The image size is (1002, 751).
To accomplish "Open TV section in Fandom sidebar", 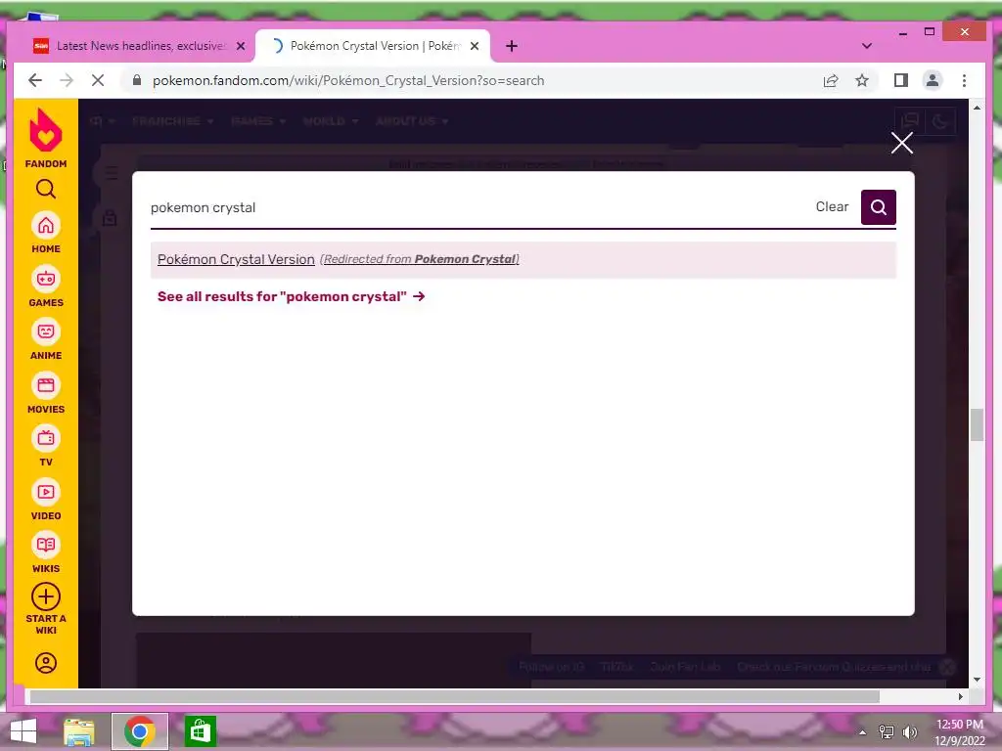I will click(45, 446).
